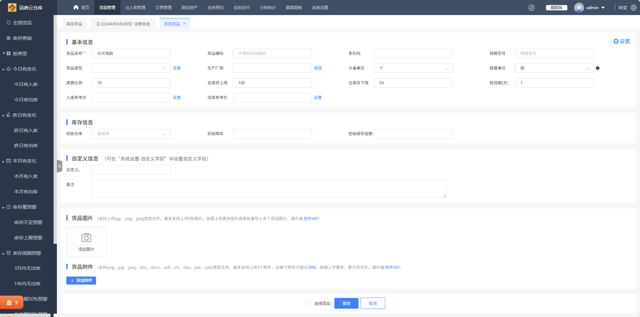Click the orange alarm notification badge
Viewport: 640px width, 317px height.
click(12, 303)
